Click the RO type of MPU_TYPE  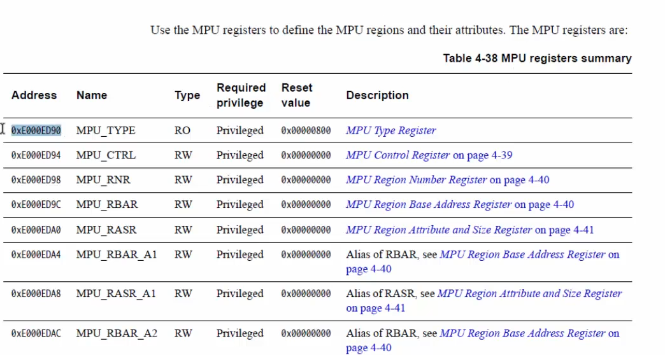pos(182,130)
